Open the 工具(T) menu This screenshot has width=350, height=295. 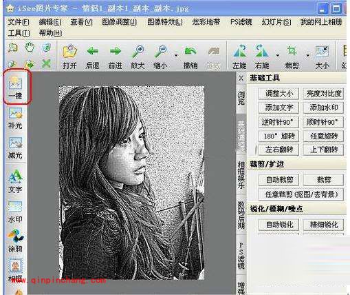click(x=19, y=33)
